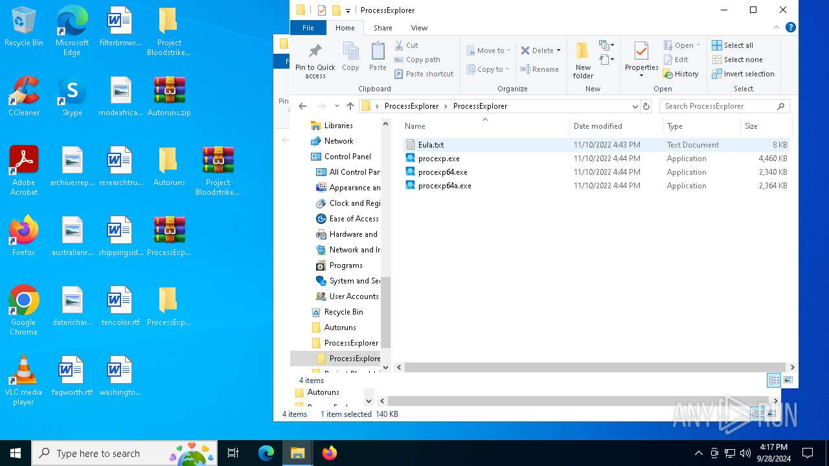Launch Microsoft Edge from taskbar
The width and height of the screenshot is (829, 466).
coord(266,453)
